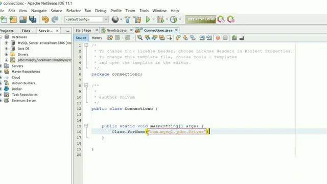Click the memory usage garbage collection bar
Viewport: 327px width, 184px height.
201,19
